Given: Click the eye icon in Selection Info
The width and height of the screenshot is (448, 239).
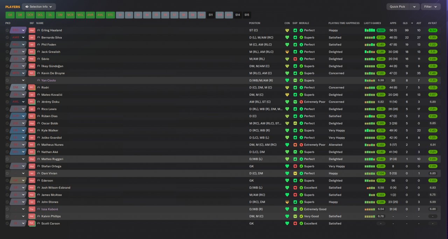Looking at the screenshot, I should tap(27, 7).
